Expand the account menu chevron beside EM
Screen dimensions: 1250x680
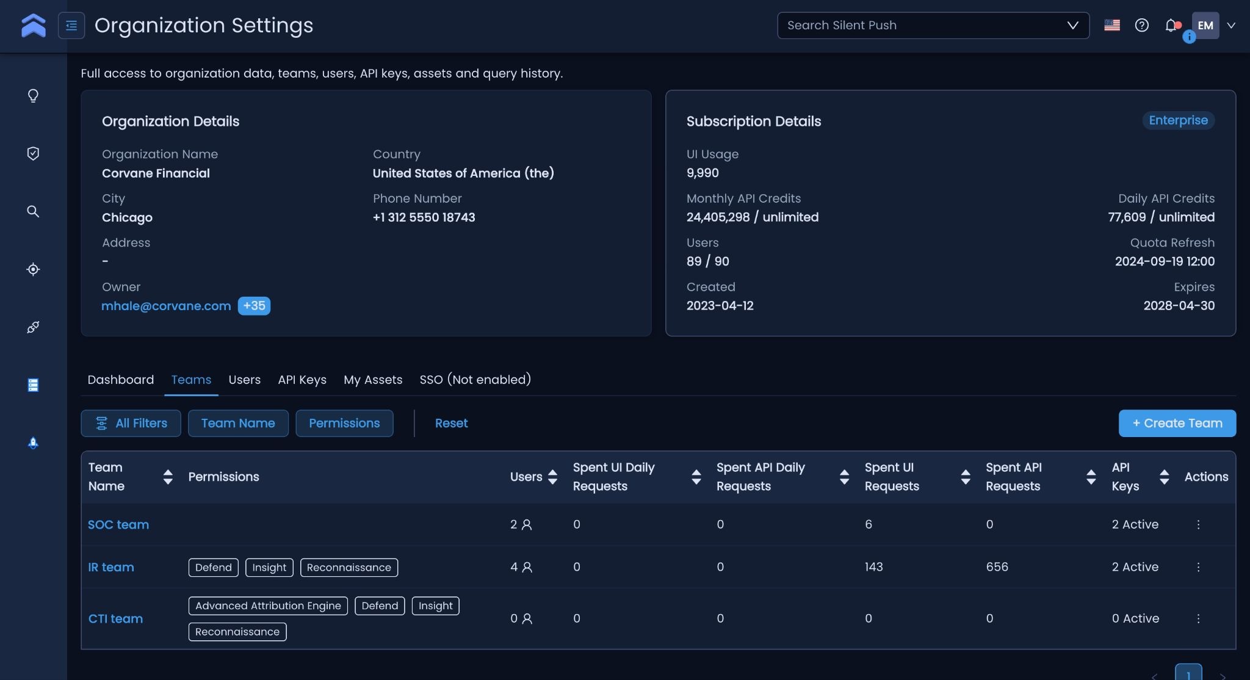click(x=1231, y=26)
